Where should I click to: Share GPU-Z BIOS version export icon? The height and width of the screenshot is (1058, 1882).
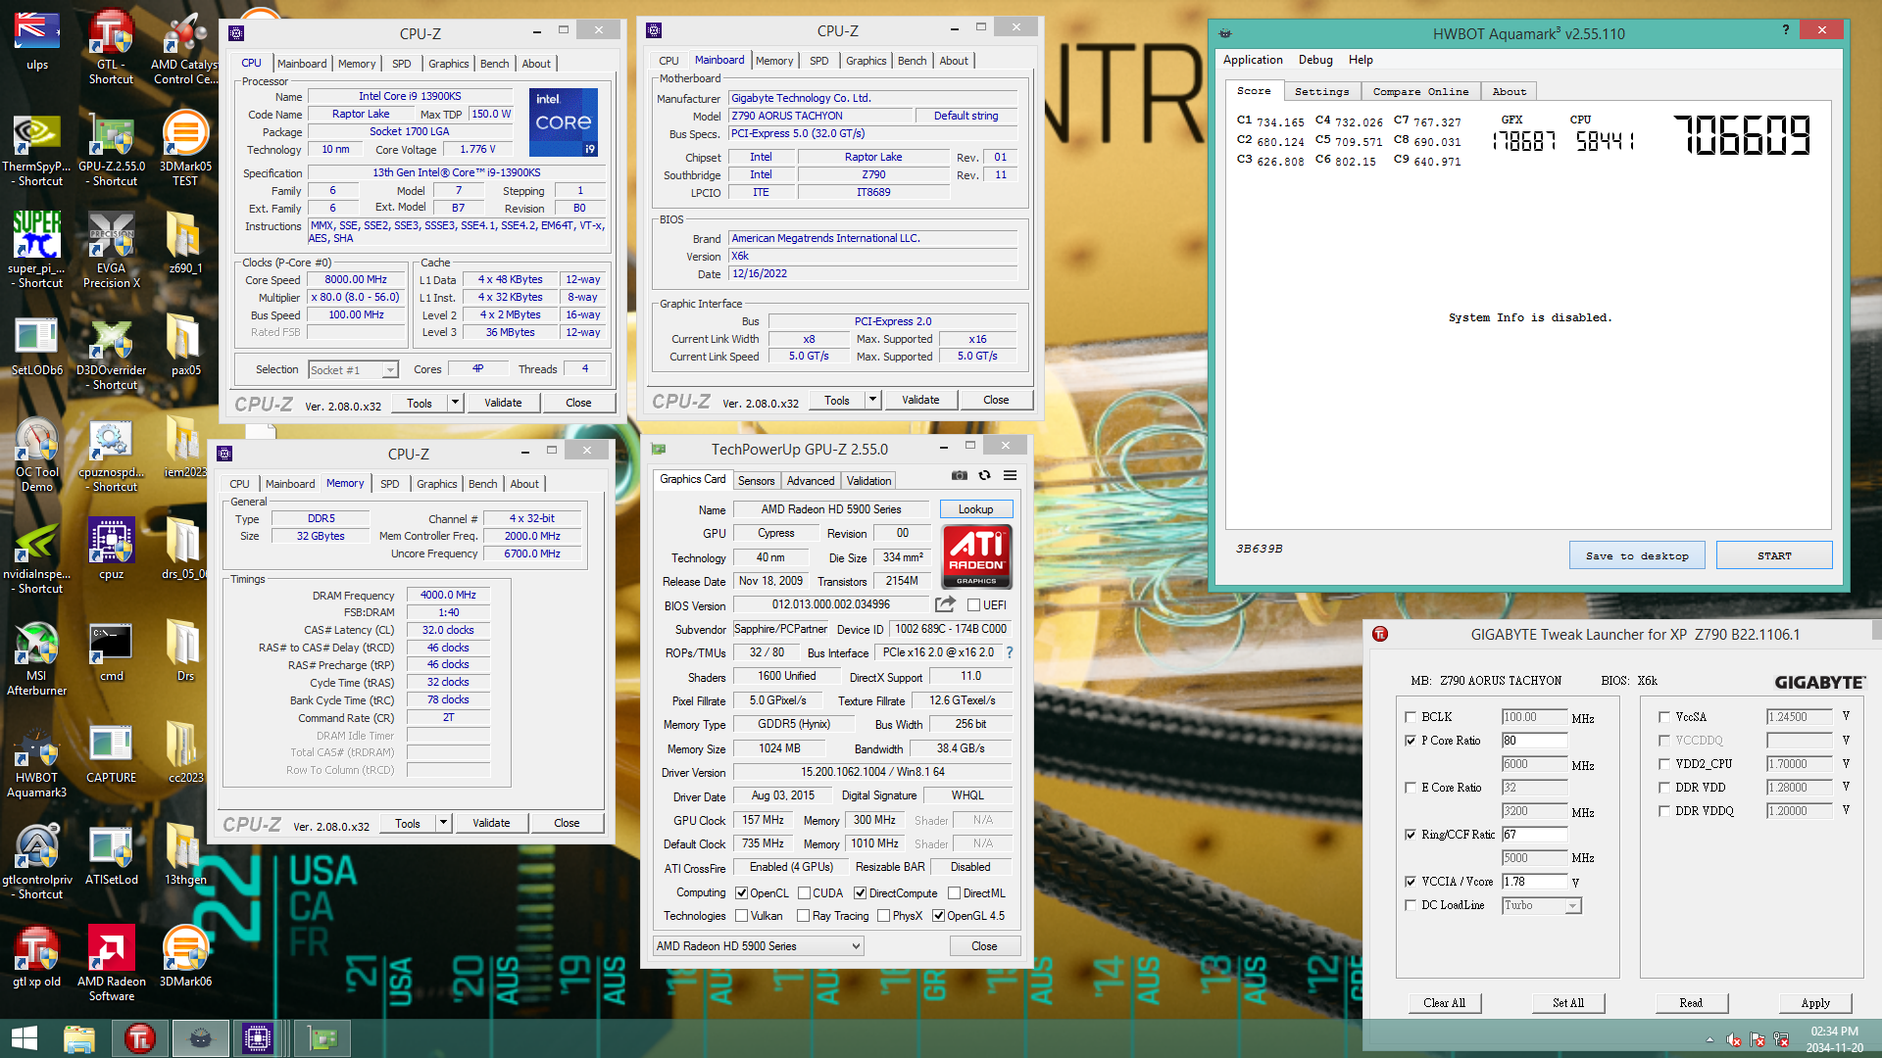click(945, 604)
